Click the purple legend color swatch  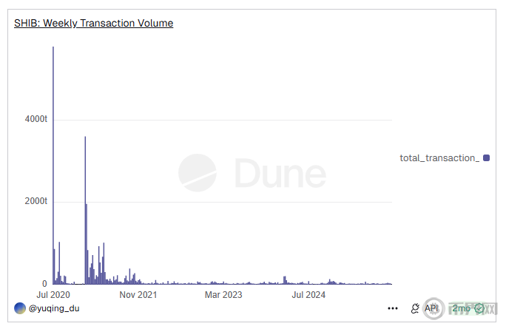coord(486,158)
